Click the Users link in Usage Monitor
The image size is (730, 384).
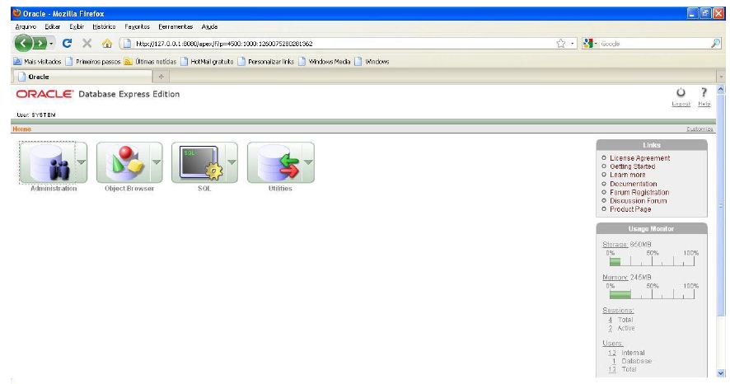click(612, 343)
